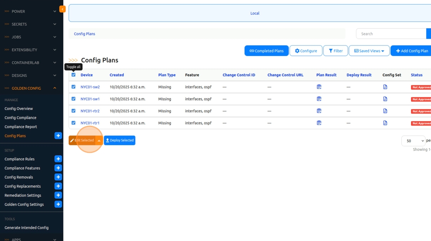Screen dimensions: 431x241
Task: Click into the Search field
Action: pos(391,34)
